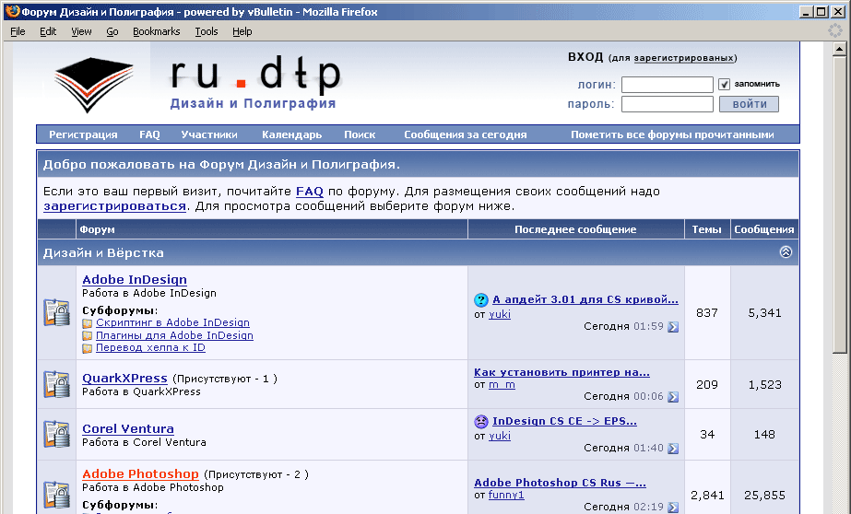The width and height of the screenshot is (851, 514).
Task: Click the 2,841 topics count
Action: coord(707,495)
